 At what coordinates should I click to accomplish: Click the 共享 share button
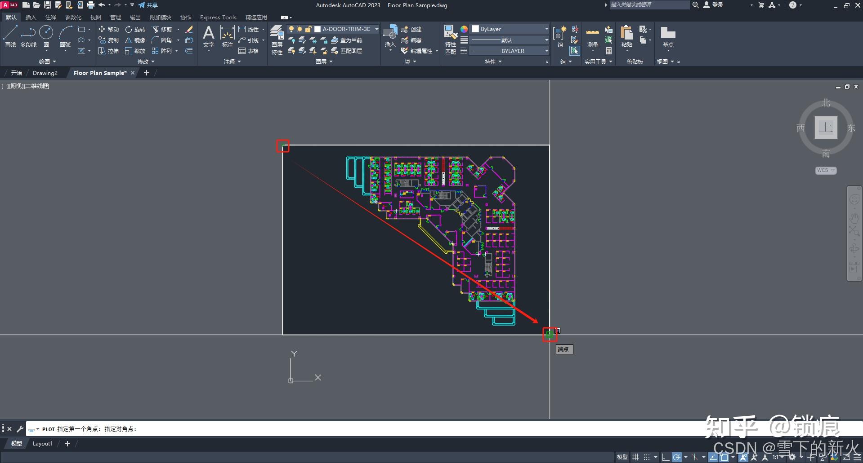tap(149, 5)
